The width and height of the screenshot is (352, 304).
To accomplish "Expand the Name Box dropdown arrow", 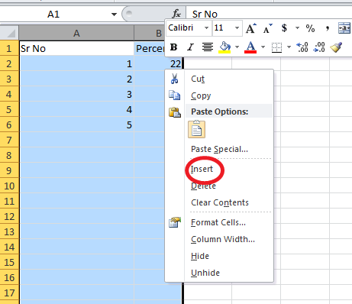I will [114, 15].
